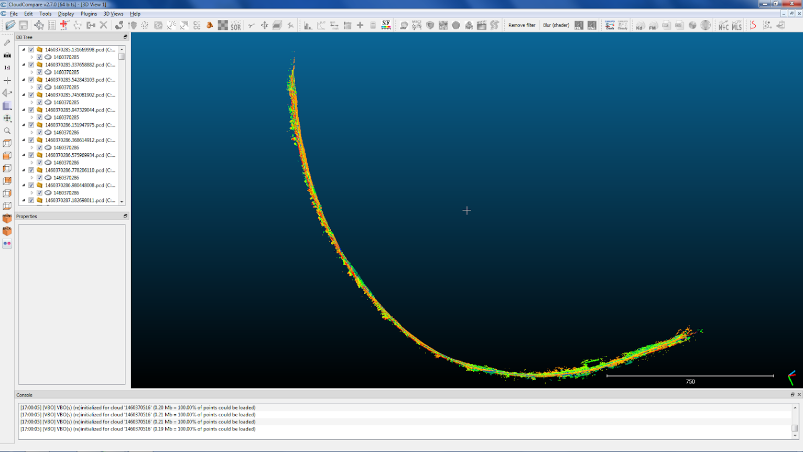Float the Console panel
This screenshot has height=452, width=803.
click(x=792, y=395)
